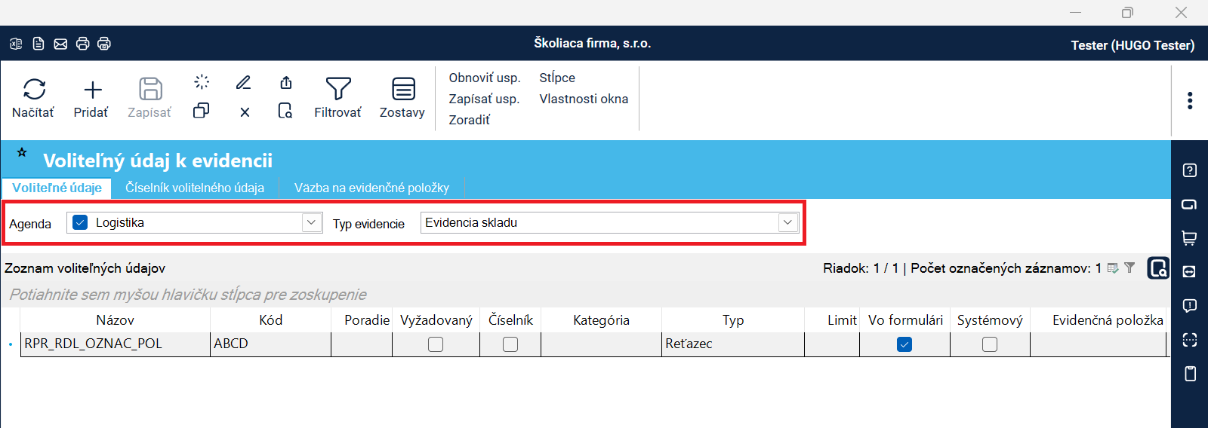Expand the Typ evidencie dropdown

(x=787, y=222)
